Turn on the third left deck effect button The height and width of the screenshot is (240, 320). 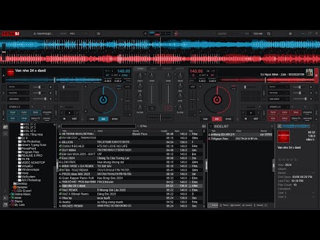(51, 99)
